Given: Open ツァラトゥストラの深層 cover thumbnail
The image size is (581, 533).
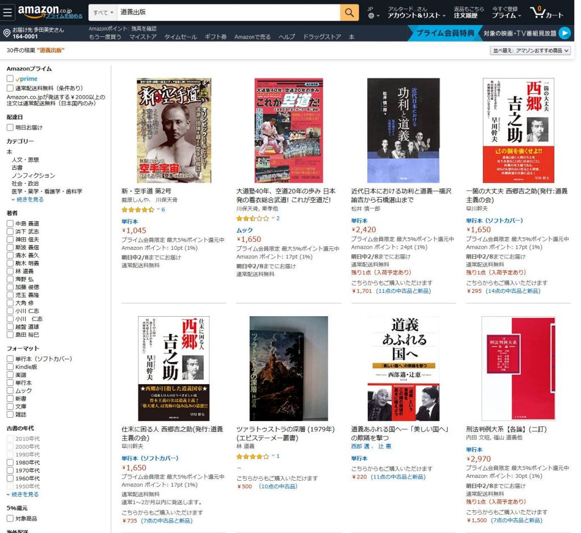Looking at the screenshot, I should [289, 368].
